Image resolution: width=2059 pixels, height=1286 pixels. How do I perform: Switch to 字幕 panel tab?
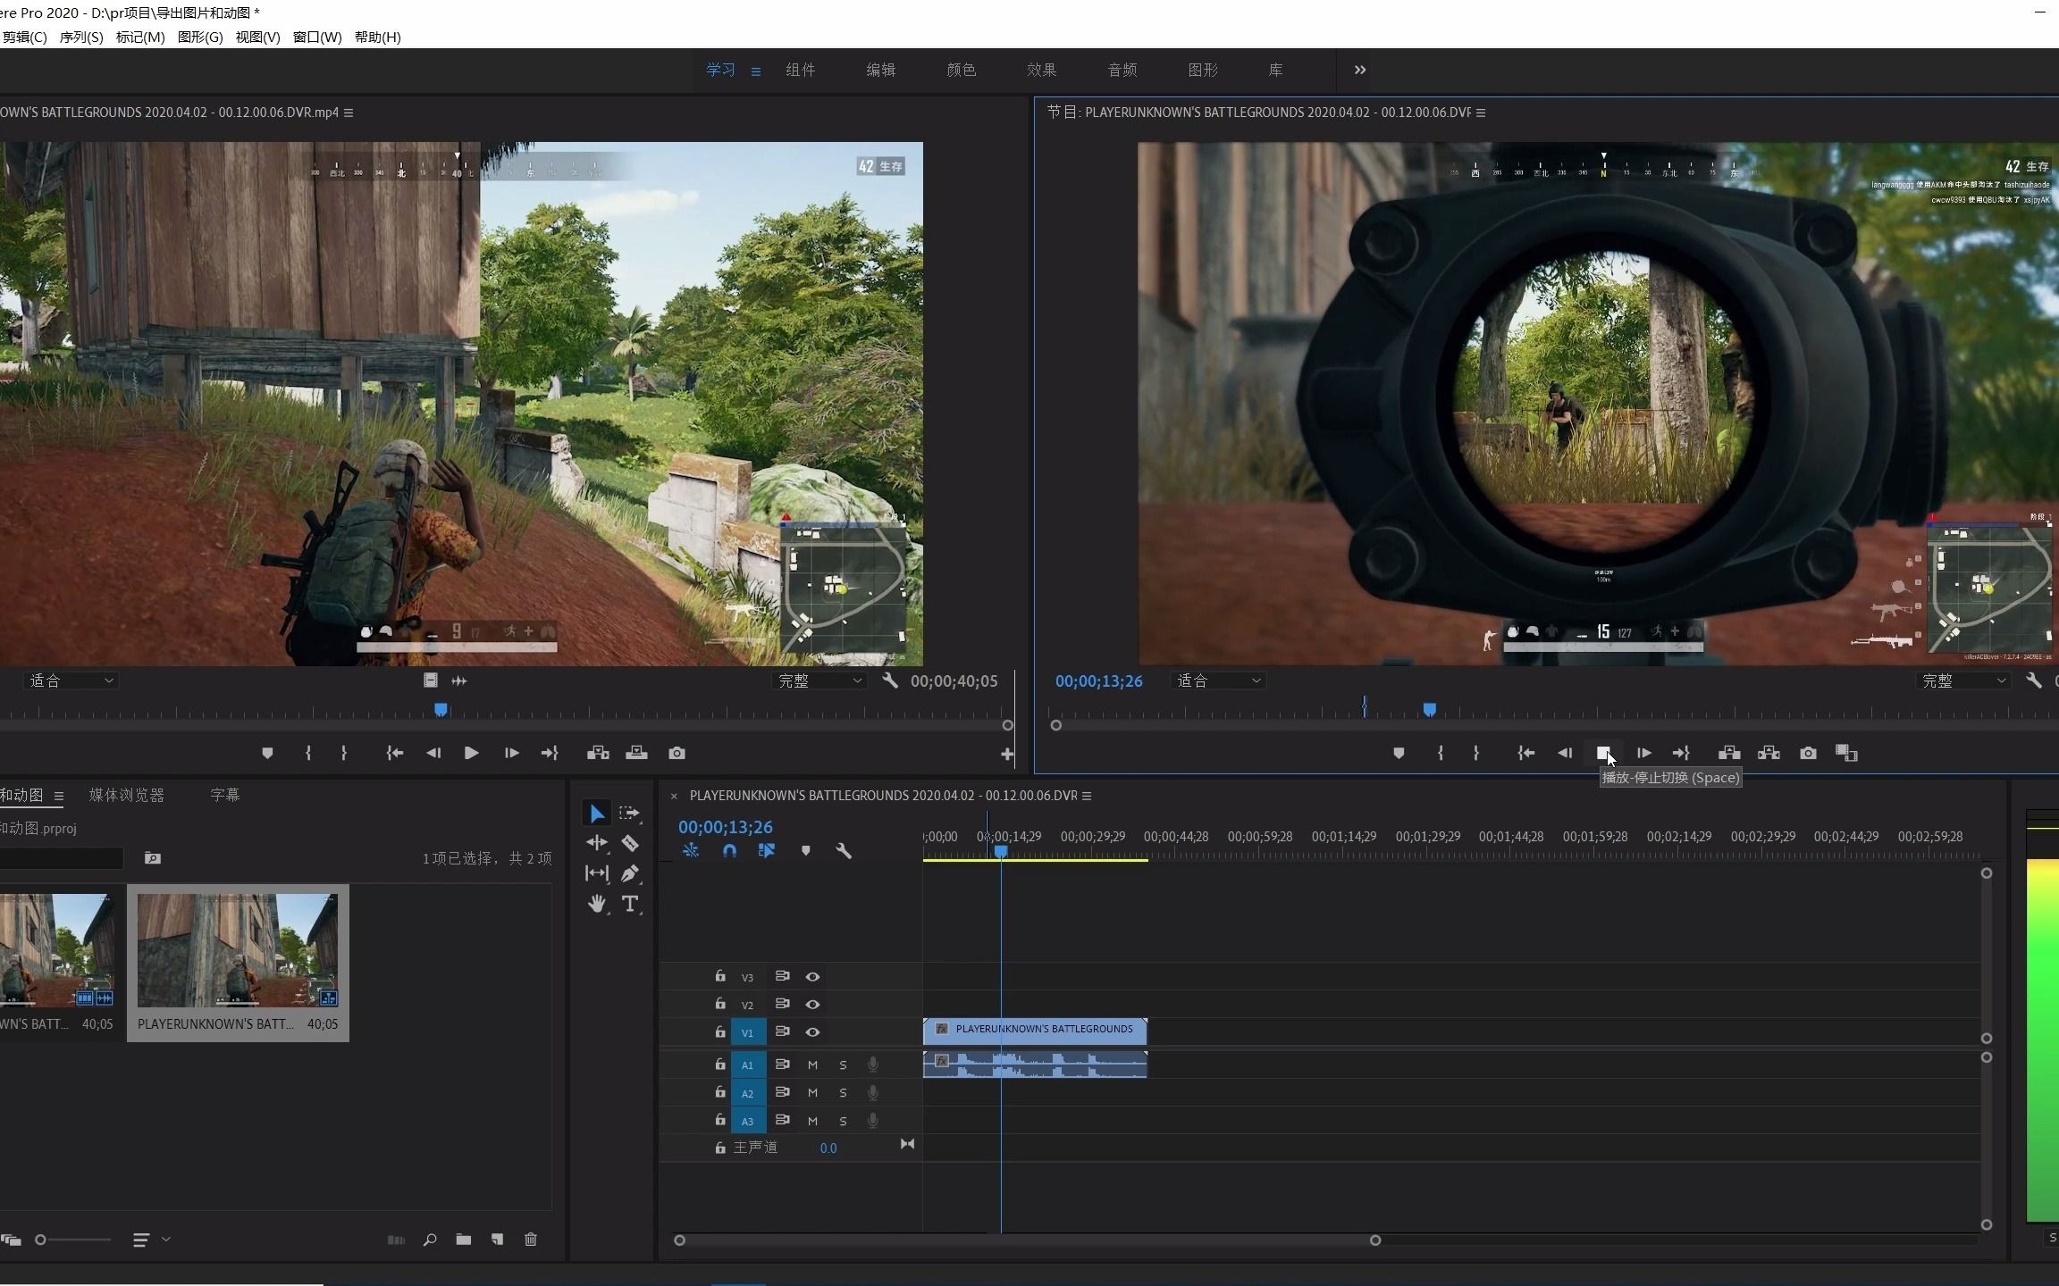click(224, 795)
